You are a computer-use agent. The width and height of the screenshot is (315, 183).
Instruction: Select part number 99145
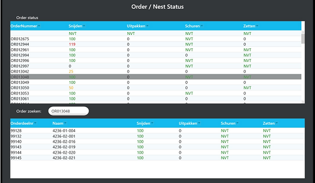(16, 158)
